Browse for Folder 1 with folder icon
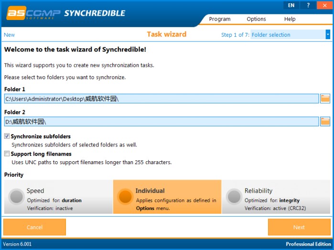Viewport: 334px width, 250px height. point(325,98)
